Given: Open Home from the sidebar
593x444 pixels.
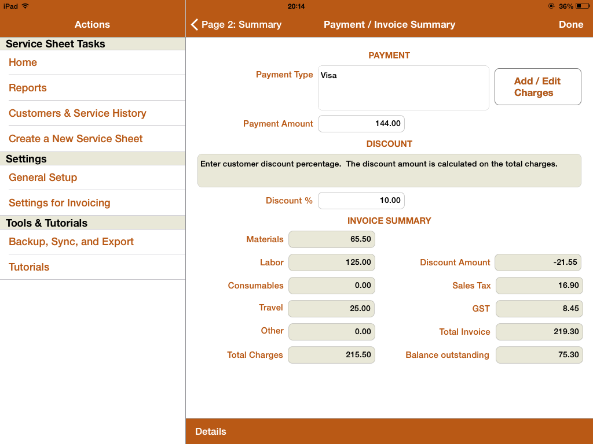Looking at the screenshot, I should coord(23,62).
